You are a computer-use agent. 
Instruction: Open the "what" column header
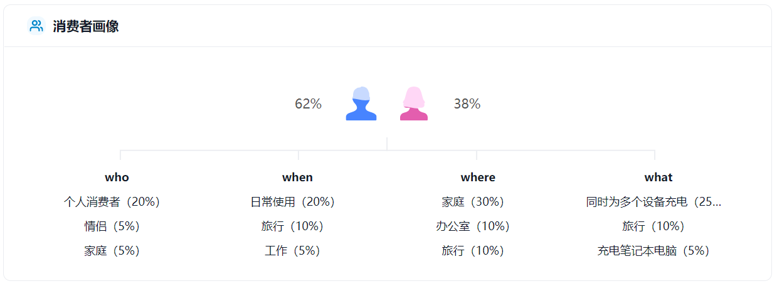click(658, 177)
